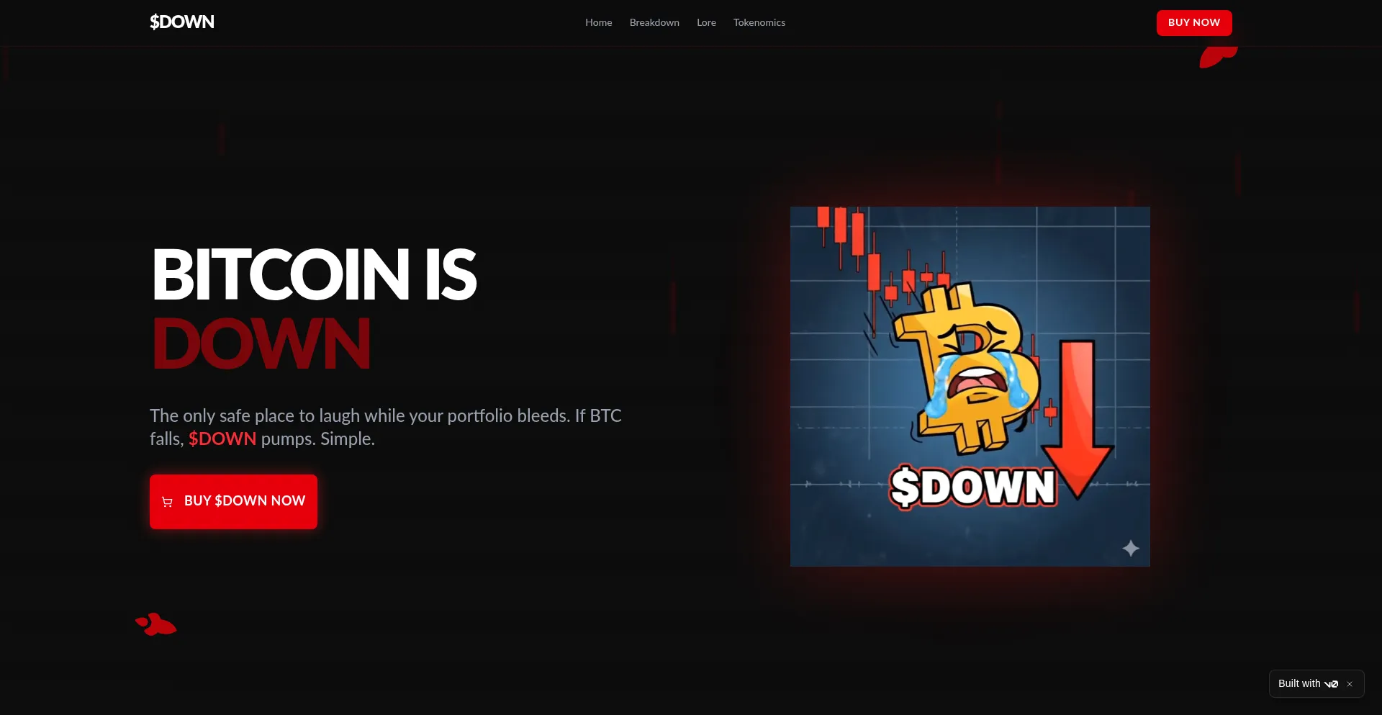
Task: Click the dark red DOWN headline word
Action: pos(261,344)
